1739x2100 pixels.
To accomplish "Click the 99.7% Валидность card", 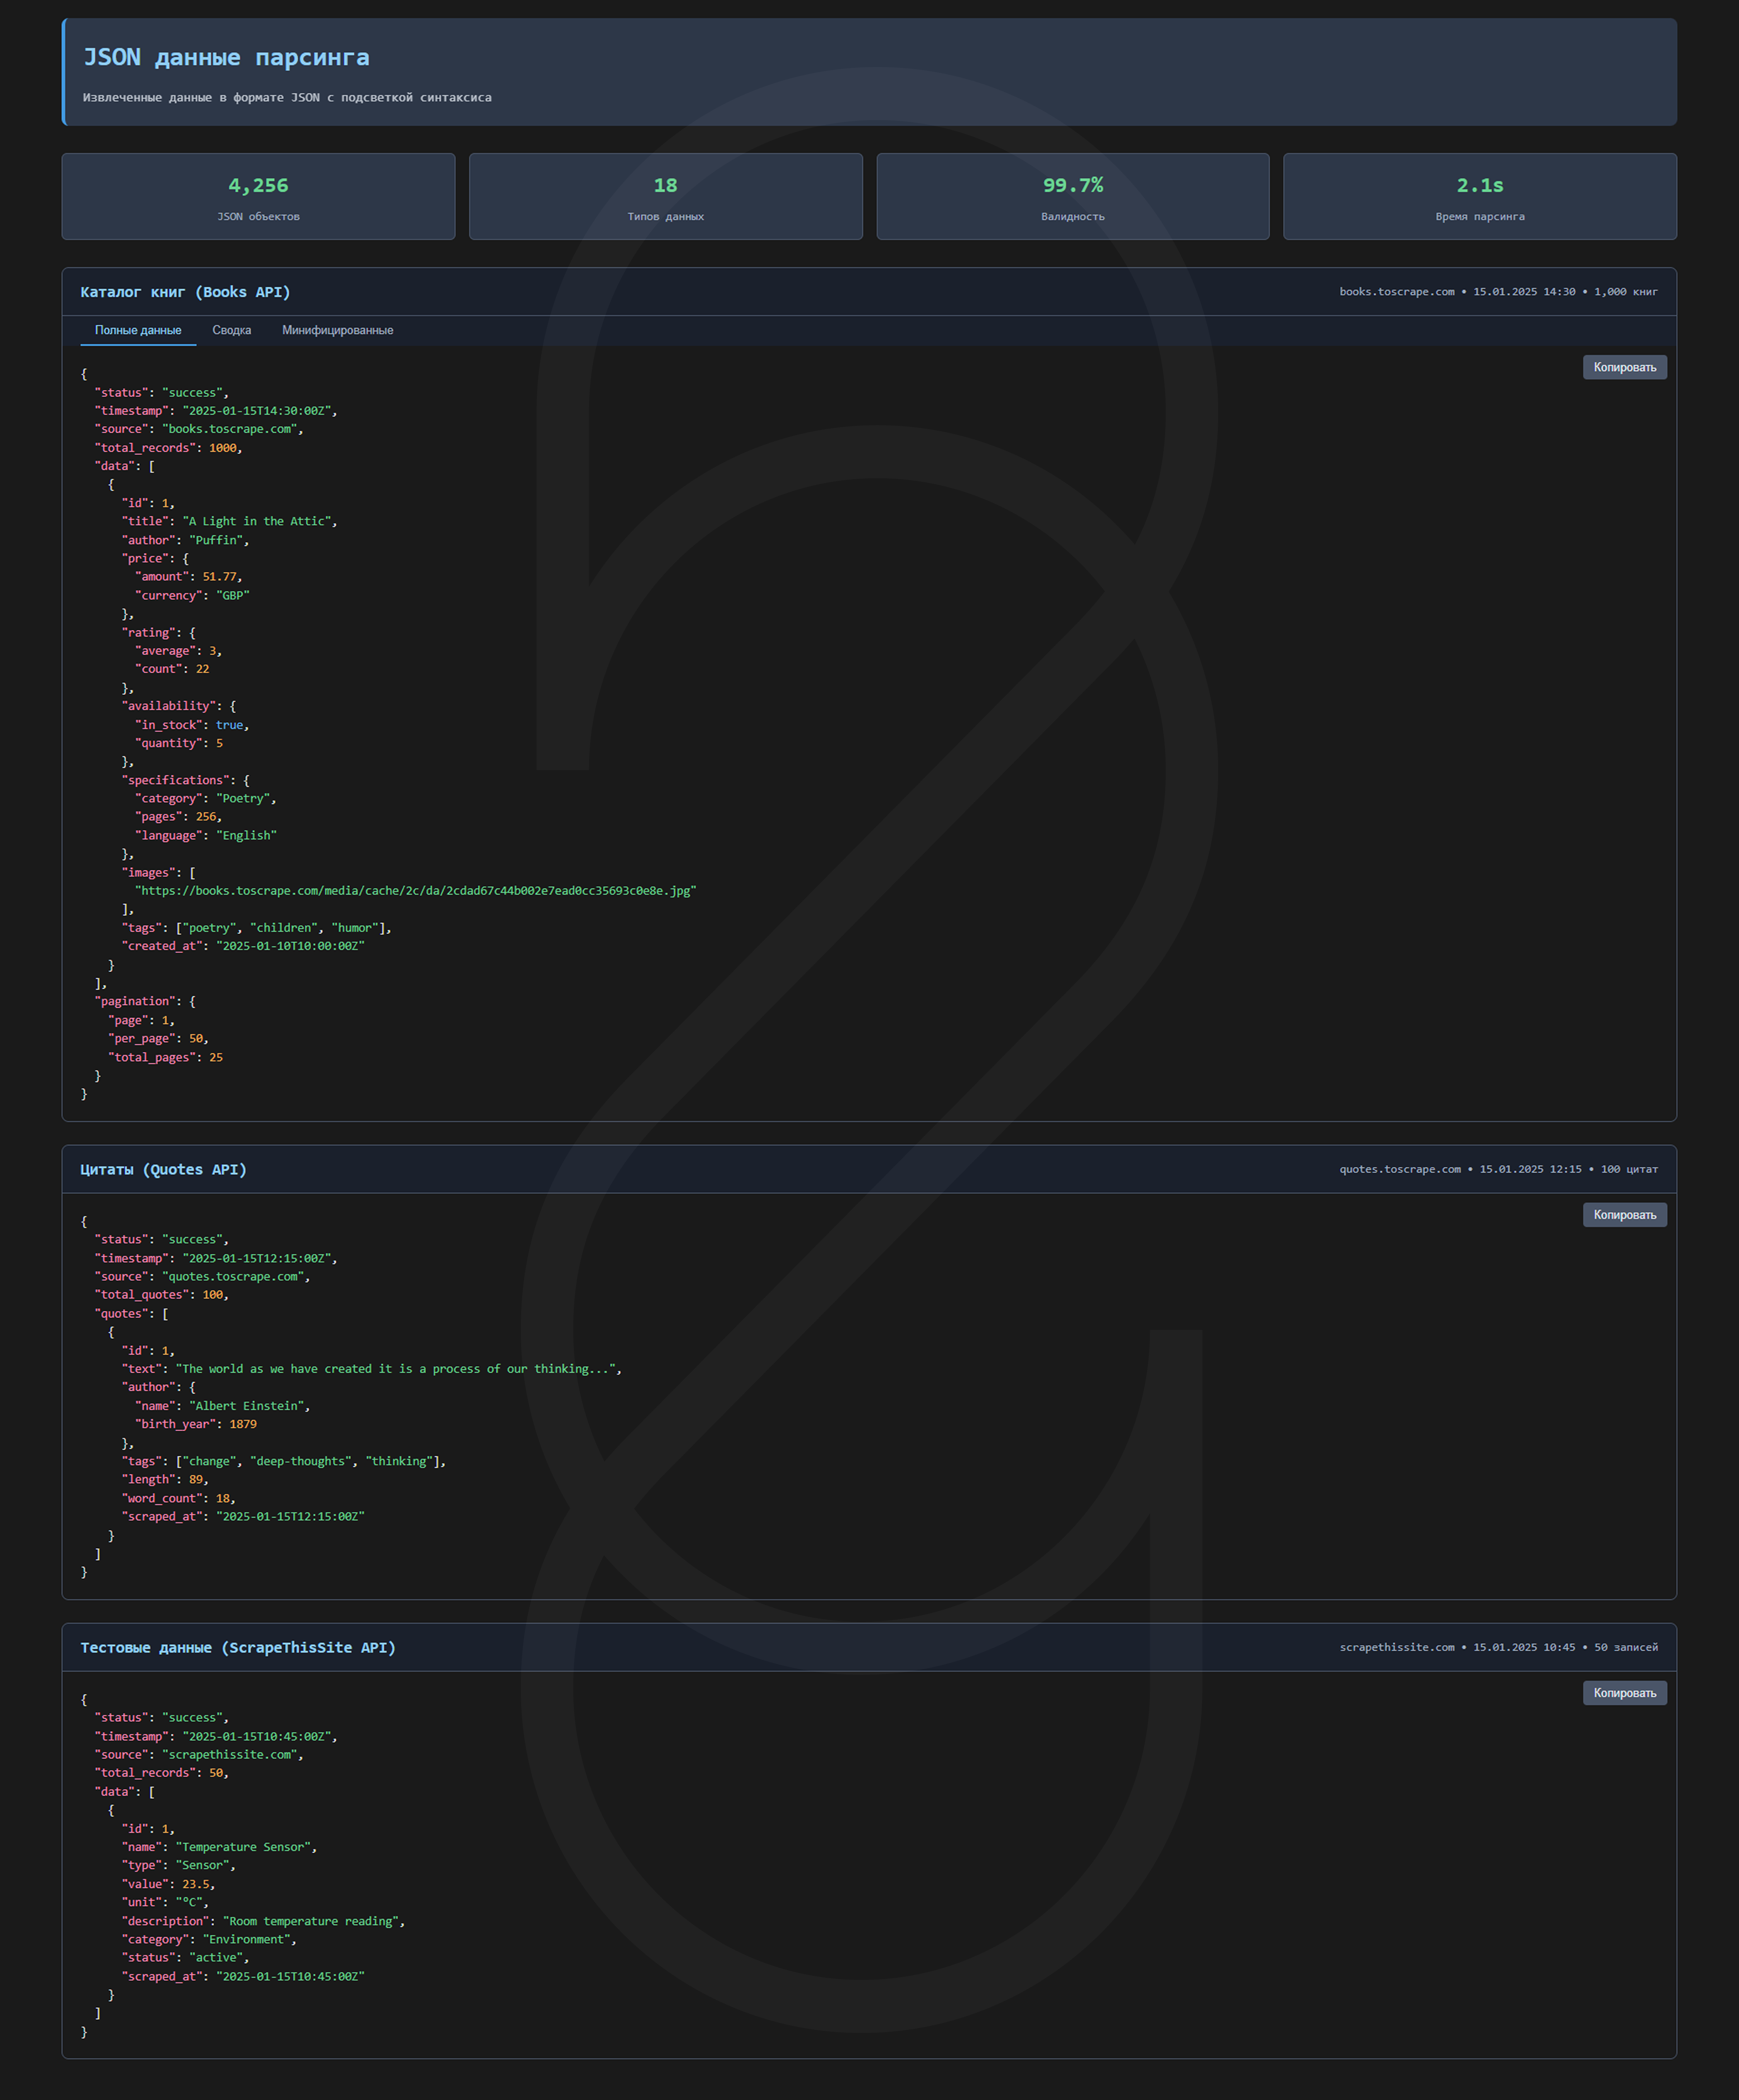I will tap(1072, 196).
